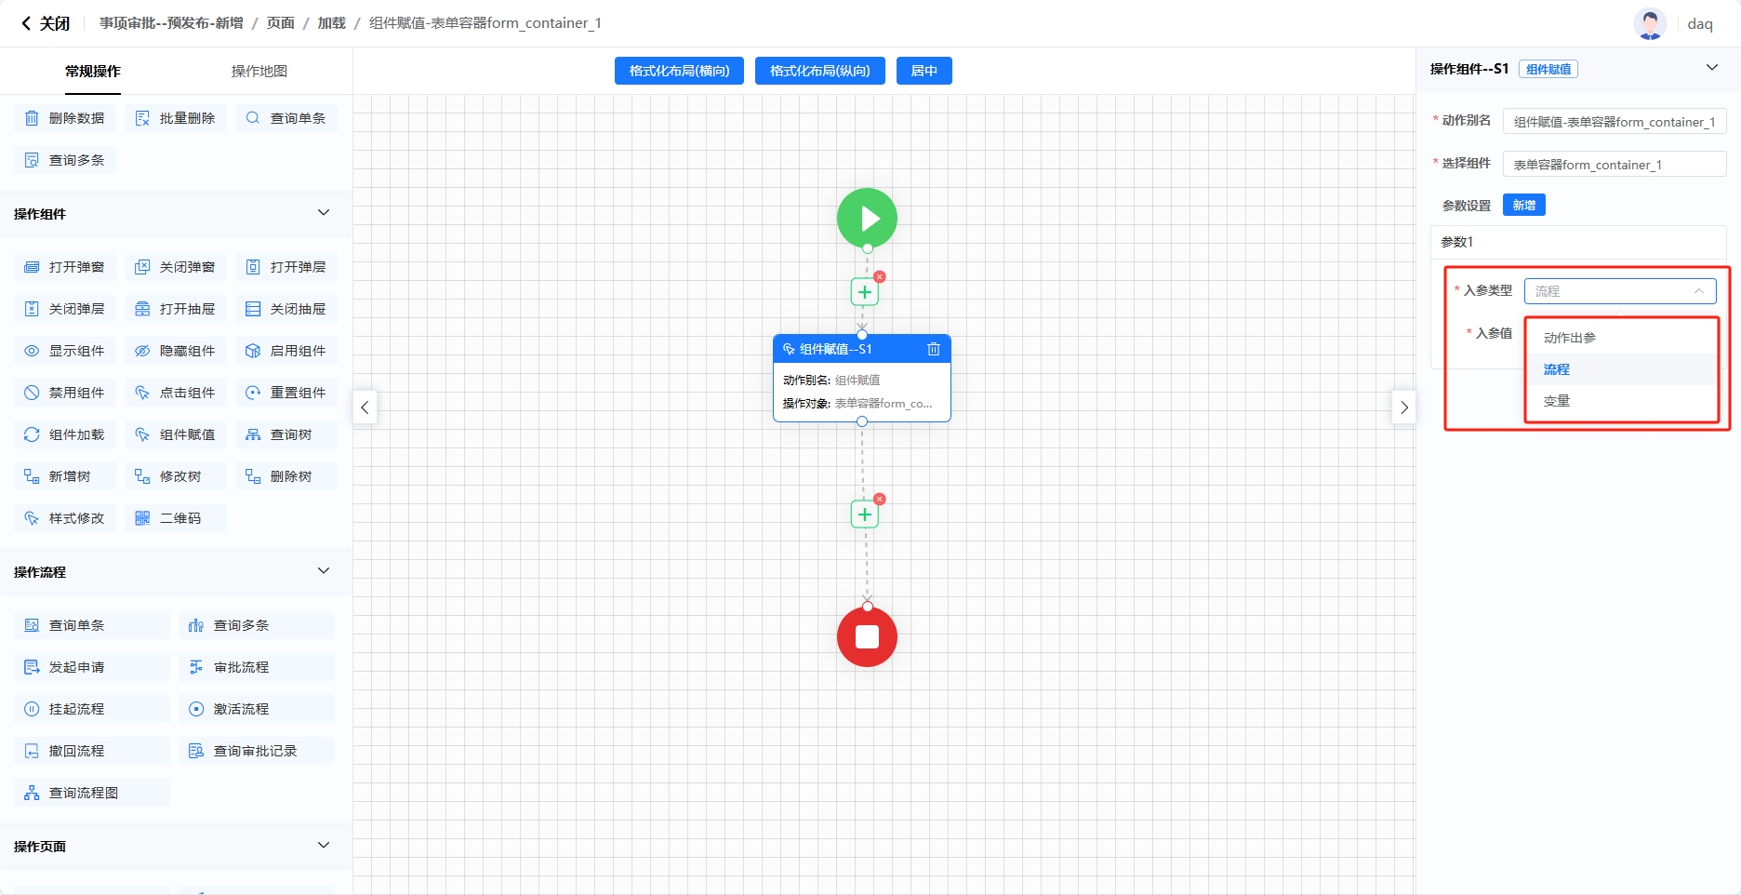Click the 新增 parameter button
Image resolution: width=1741 pixels, height=895 pixels.
coord(1523,205)
